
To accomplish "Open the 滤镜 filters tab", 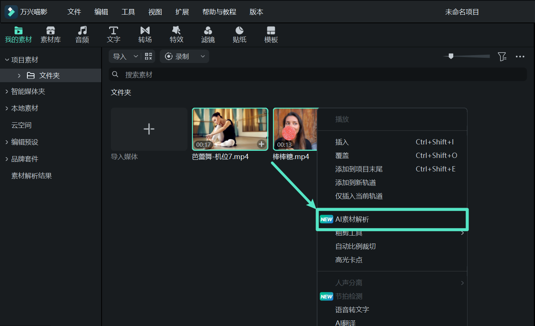I will coord(208,35).
